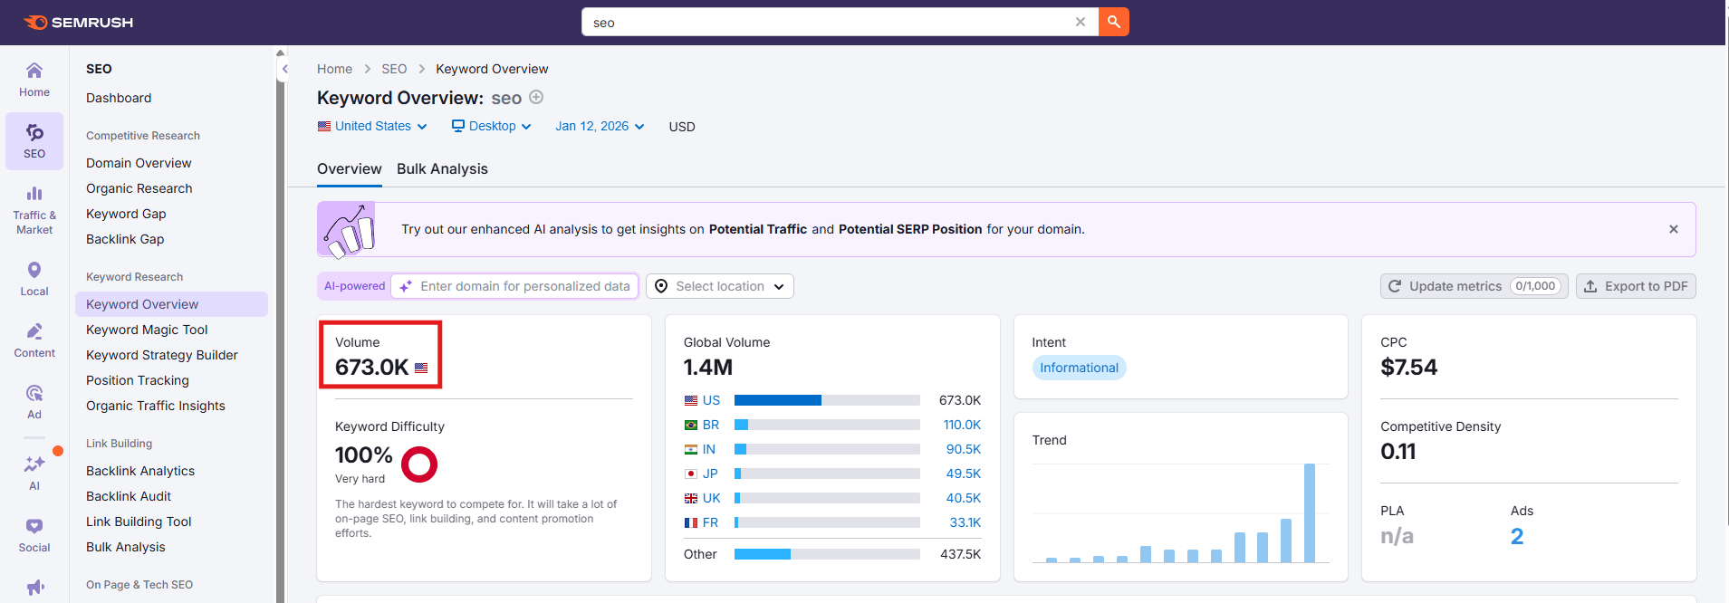Click US country link in Global Volume
The width and height of the screenshot is (1729, 603).
coord(711,400)
